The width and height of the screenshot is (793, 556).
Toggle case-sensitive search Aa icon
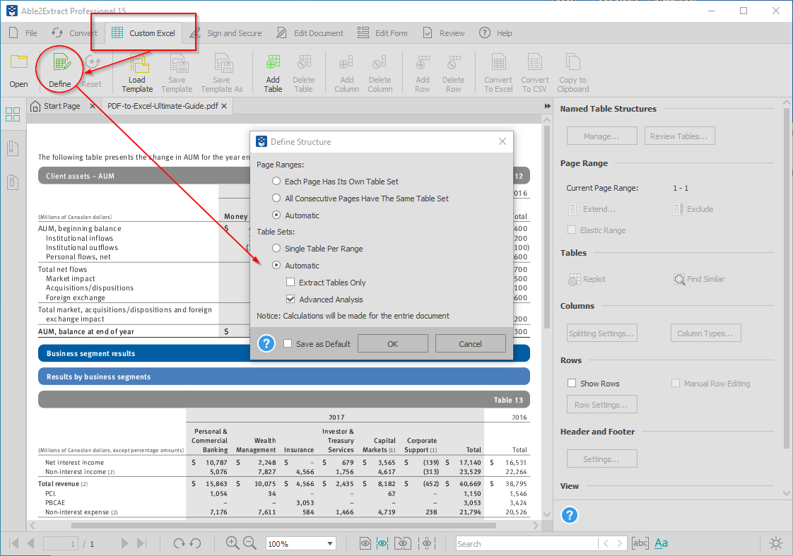[661, 543]
